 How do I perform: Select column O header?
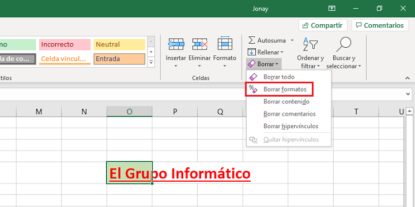(130, 112)
